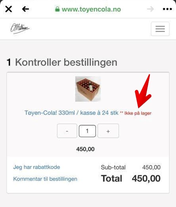The width and height of the screenshot is (176, 207).
Task: Tap the green padlock security icon
Action: [57, 9]
